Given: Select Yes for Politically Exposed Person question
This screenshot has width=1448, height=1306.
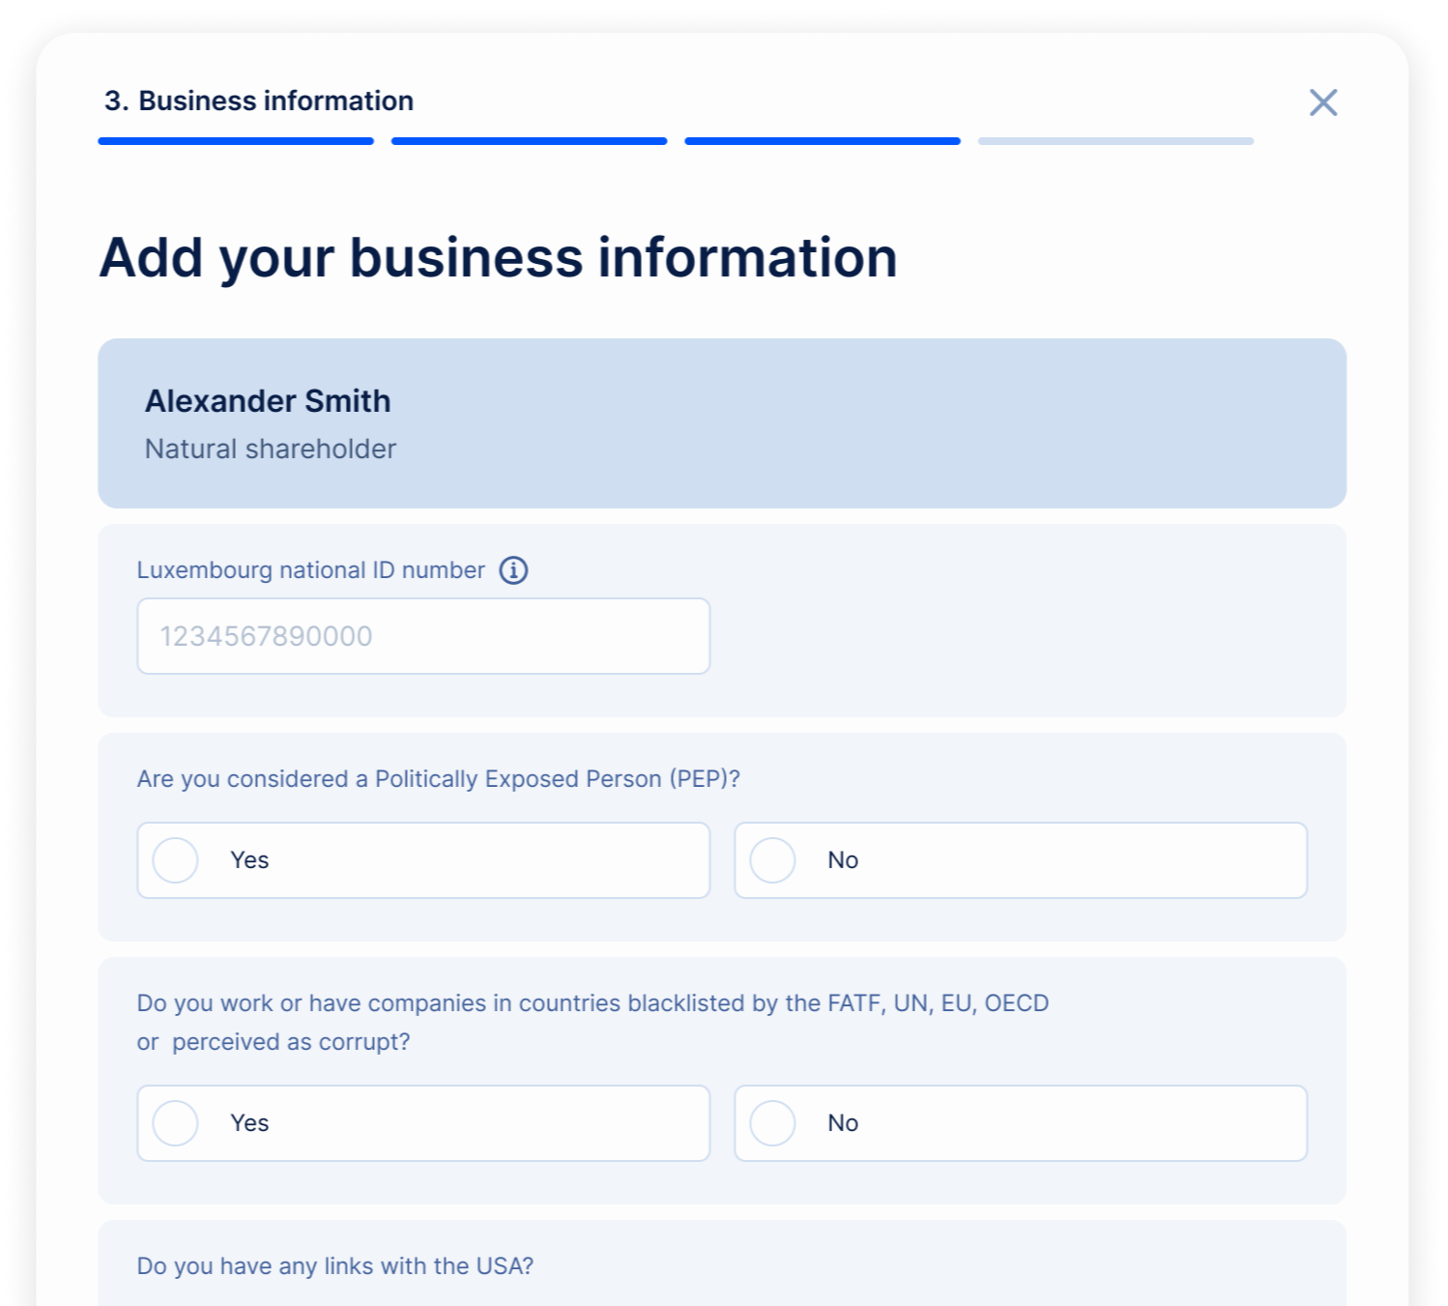Looking at the screenshot, I should pyautogui.click(x=176, y=860).
